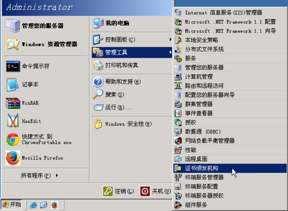Expand the 控制面板(C) submenu arrow
This screenshot has height=211, width=288.
click(171, 40)
